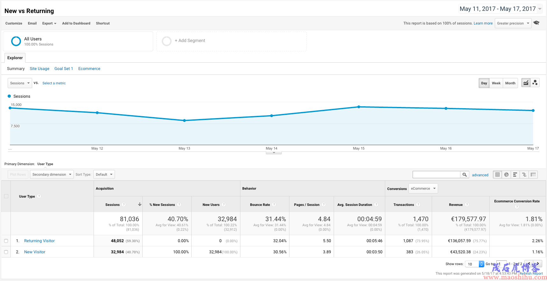Select the Data table view icon
547x281 pixels.
point(497,174)
